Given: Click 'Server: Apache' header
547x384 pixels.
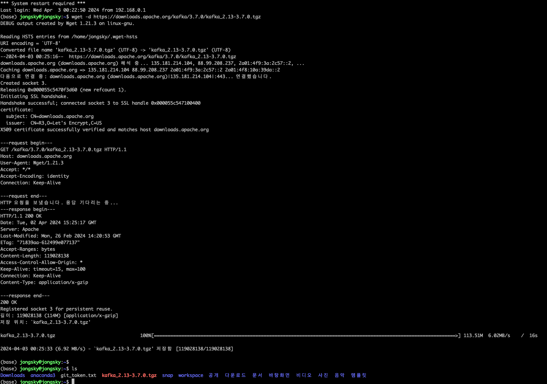Looking at the screenshot, I should (x=20, y=229).
